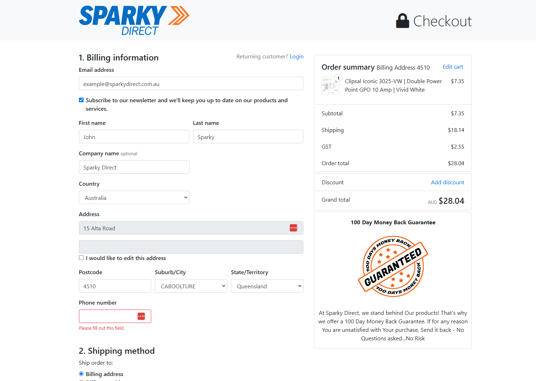Click the red password manager icon in Phone number field
This screenshot has height=381, width=536.
point(141,316)
